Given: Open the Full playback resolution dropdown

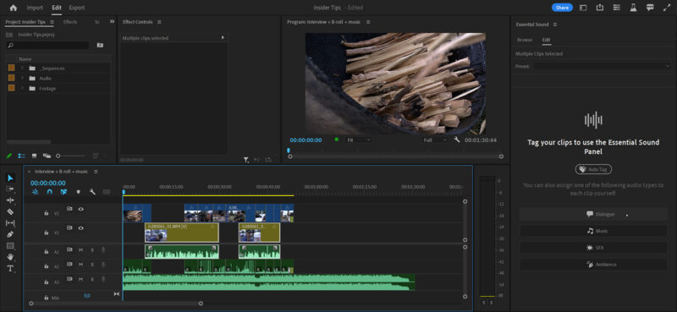Looking at the screenshot, I should point(435,140).
